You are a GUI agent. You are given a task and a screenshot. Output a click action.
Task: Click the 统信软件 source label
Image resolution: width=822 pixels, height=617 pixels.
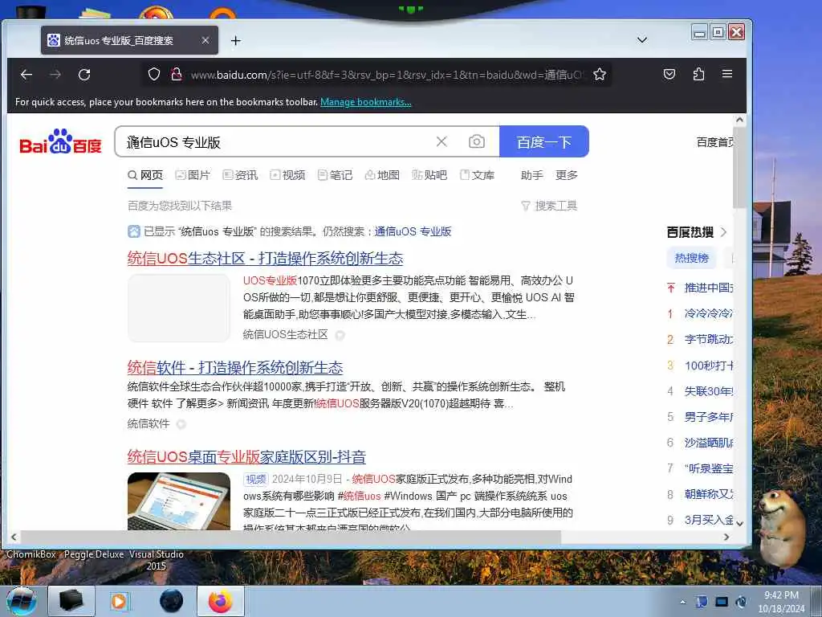coord(149,423)
